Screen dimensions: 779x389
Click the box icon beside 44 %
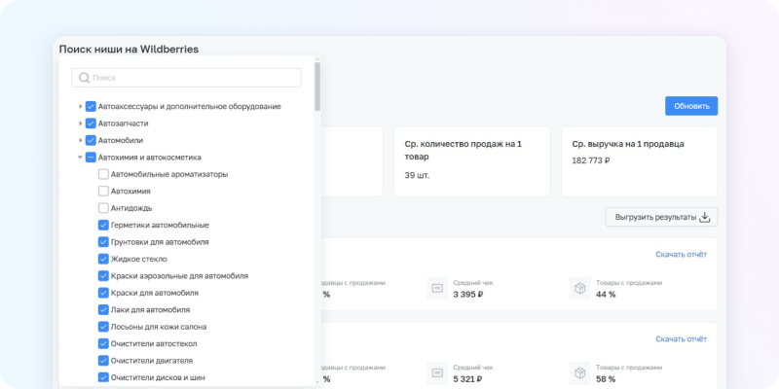click(579, 289)
